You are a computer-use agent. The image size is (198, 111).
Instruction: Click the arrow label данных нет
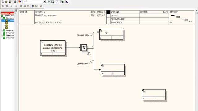[x=83, y=64]
